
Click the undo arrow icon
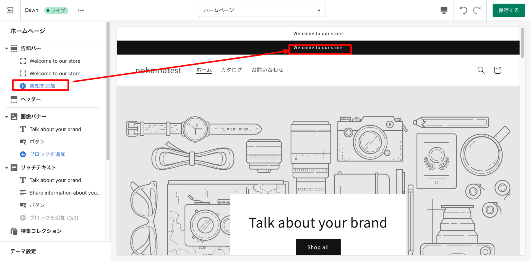463,10
